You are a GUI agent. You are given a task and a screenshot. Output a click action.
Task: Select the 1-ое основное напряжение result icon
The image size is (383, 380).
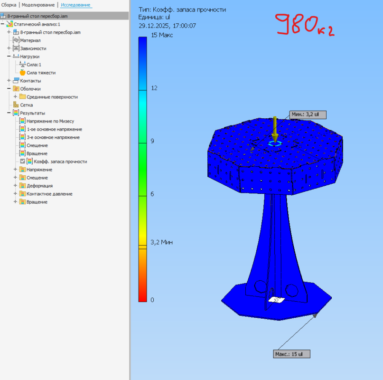tap(22, 129)
